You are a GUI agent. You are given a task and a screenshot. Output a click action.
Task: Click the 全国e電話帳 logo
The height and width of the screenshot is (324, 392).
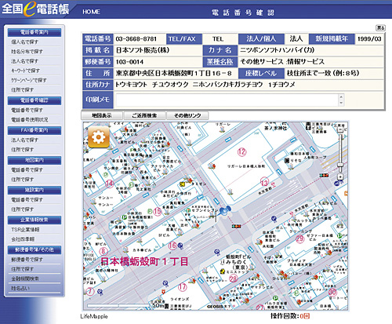[35, 9]
